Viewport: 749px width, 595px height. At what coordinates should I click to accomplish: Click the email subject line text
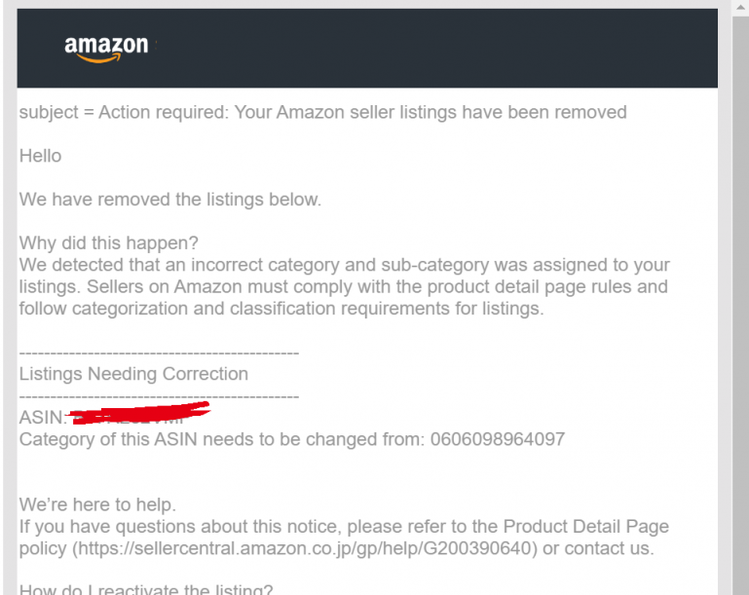[x=323, y=113]
